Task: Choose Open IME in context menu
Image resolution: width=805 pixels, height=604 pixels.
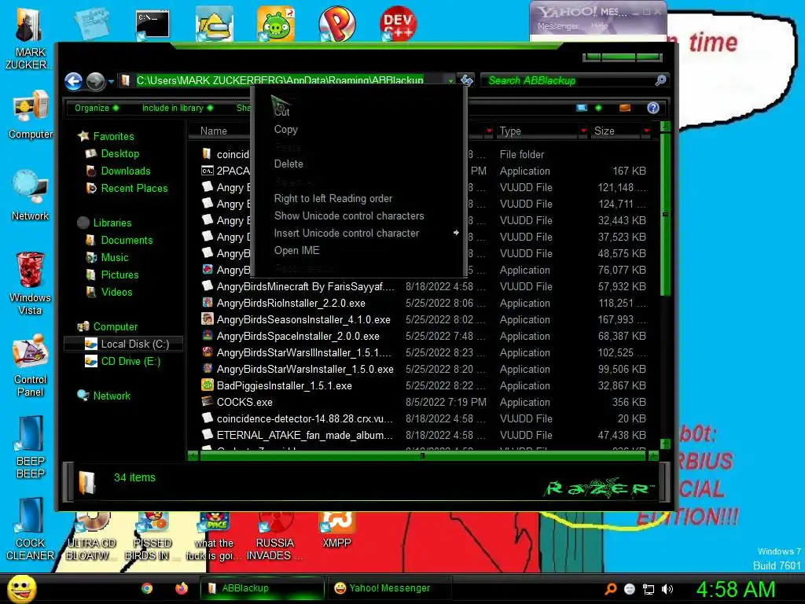Action: tap(296, 250)
